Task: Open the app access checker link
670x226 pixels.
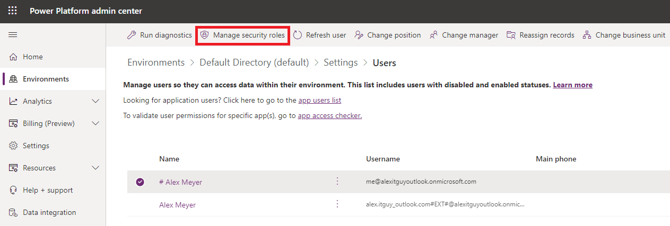Action: (330, 115)
